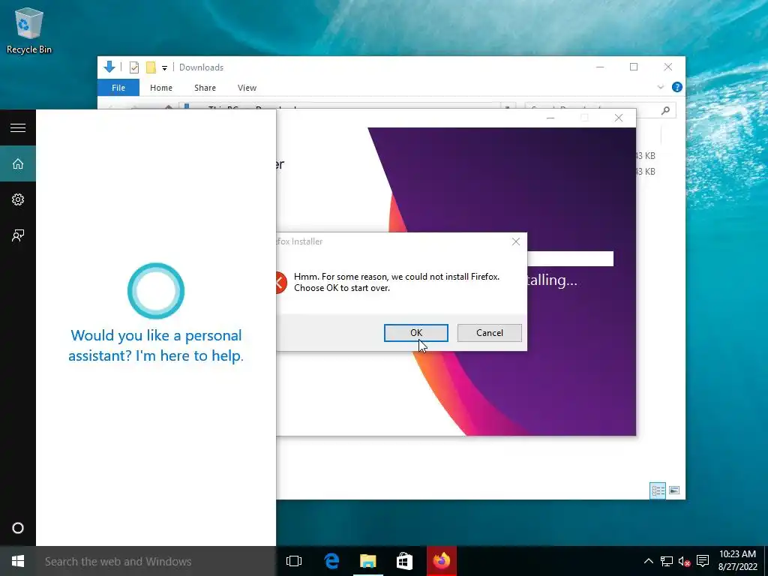Open the Action Center notifications icon
The height and width of the screenshot is (576, 768).
click(703, 561)
